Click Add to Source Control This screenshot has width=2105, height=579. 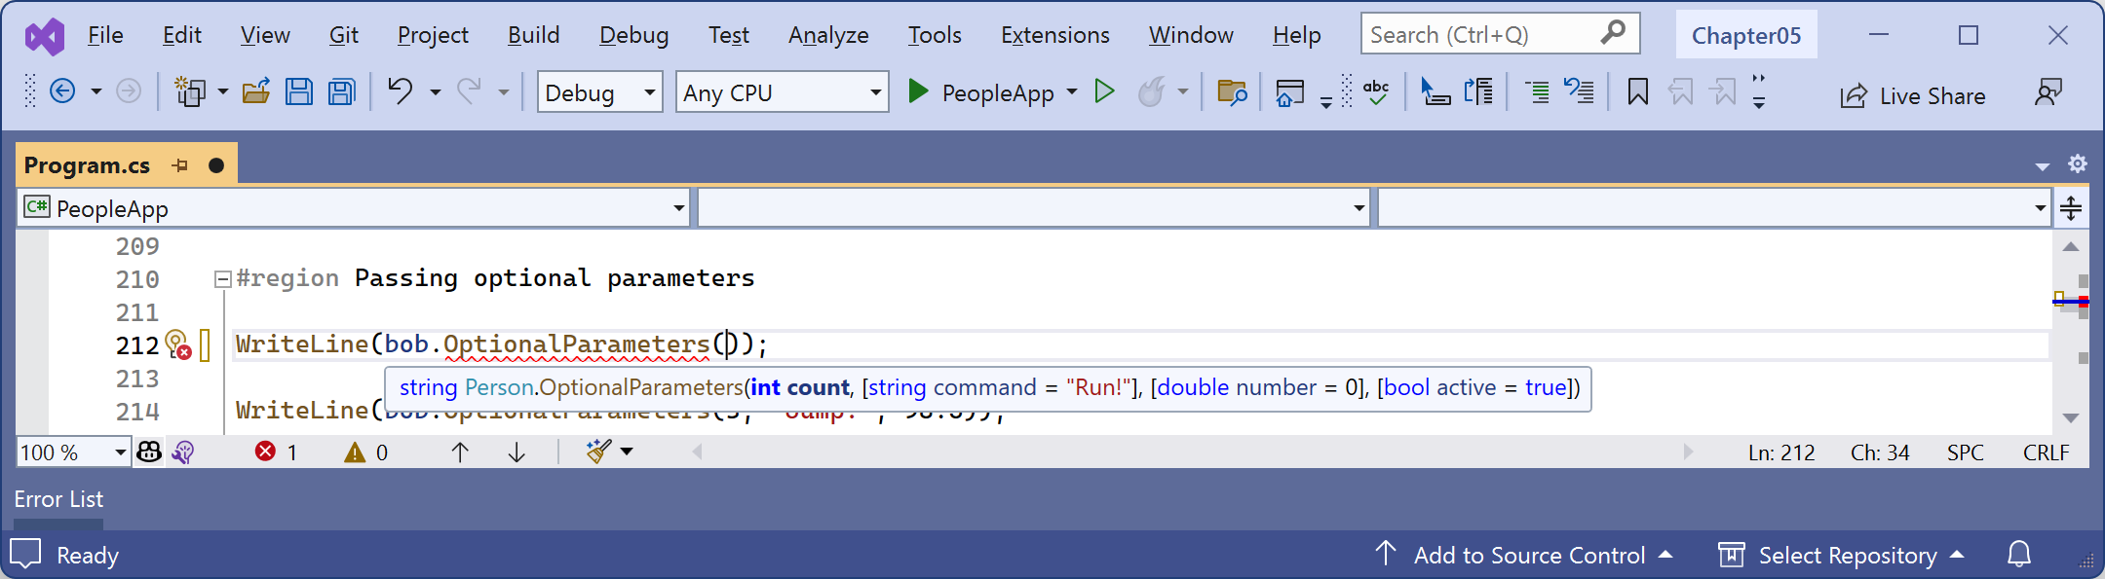point(1524,555)
